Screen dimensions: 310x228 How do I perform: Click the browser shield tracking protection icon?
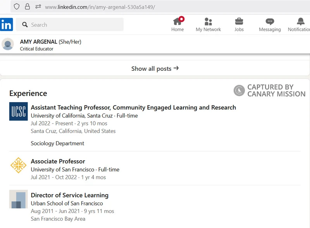17,7
